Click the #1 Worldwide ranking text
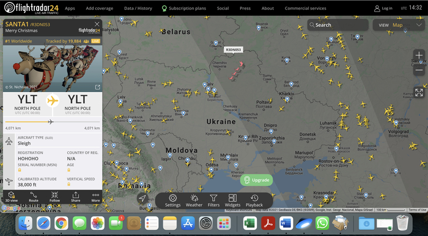428x236 pixels. (x=18, y=41)
